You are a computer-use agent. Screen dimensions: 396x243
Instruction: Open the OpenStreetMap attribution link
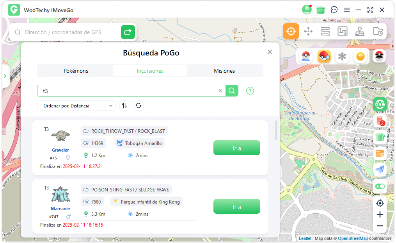pos(353,238)
